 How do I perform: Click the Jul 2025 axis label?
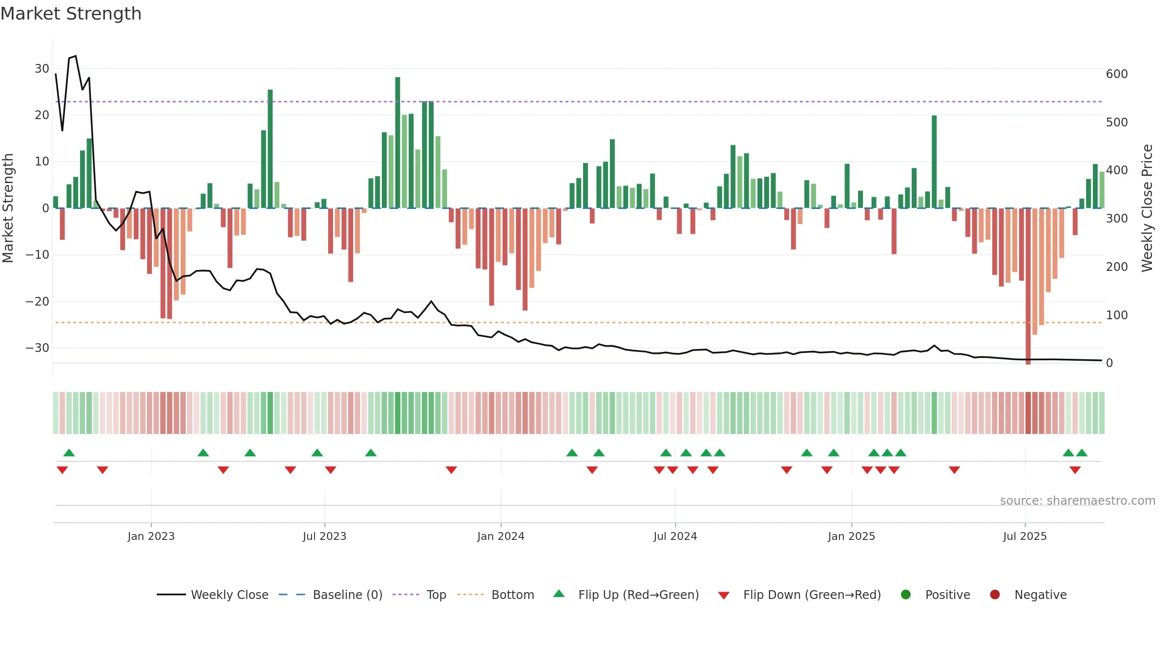pyautogui.click(x=1025, y=536)
